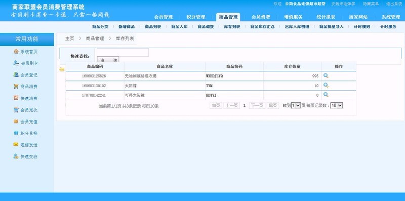
Task: Click the 快速消费 icon in sidebar
Action: (16, 98)
